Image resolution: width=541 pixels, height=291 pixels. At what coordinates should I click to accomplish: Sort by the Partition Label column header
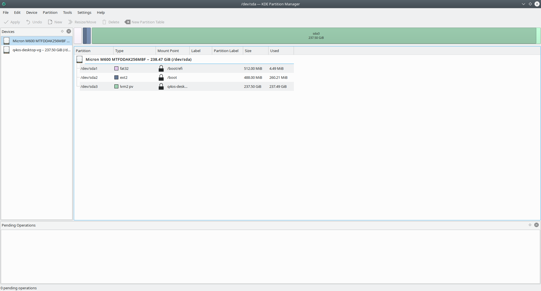click(228, 51)
